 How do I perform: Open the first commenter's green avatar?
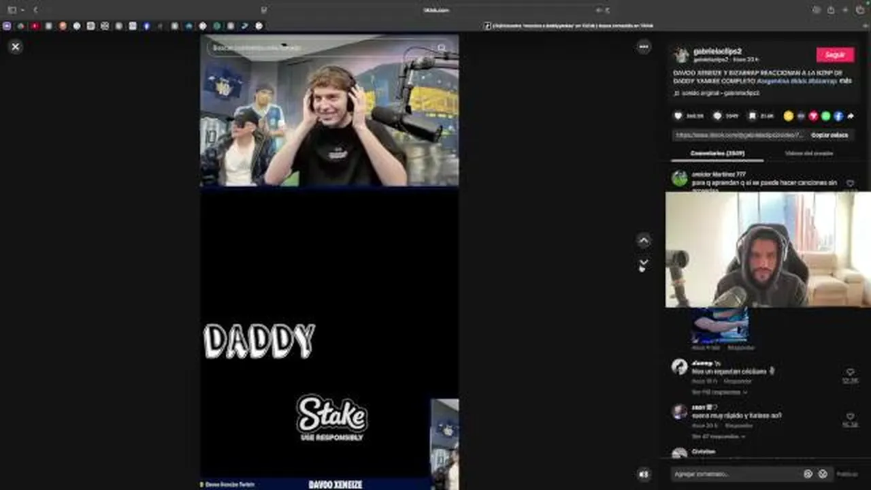(x=680, y=179)
